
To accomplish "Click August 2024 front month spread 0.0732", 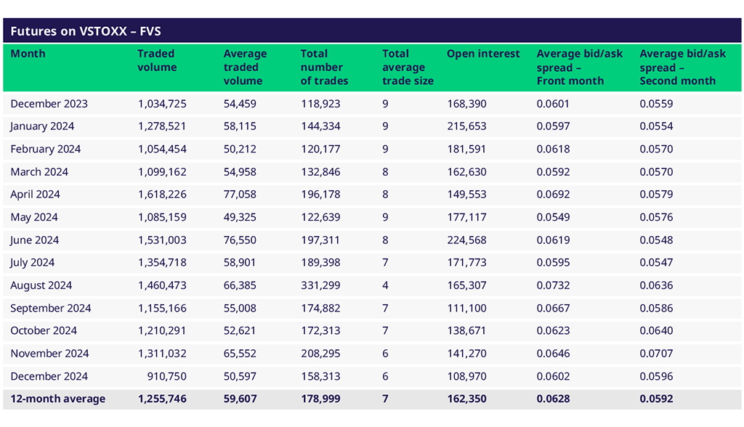I will point(553,285).
